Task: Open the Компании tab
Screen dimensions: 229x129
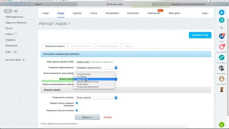Action: 154,13
